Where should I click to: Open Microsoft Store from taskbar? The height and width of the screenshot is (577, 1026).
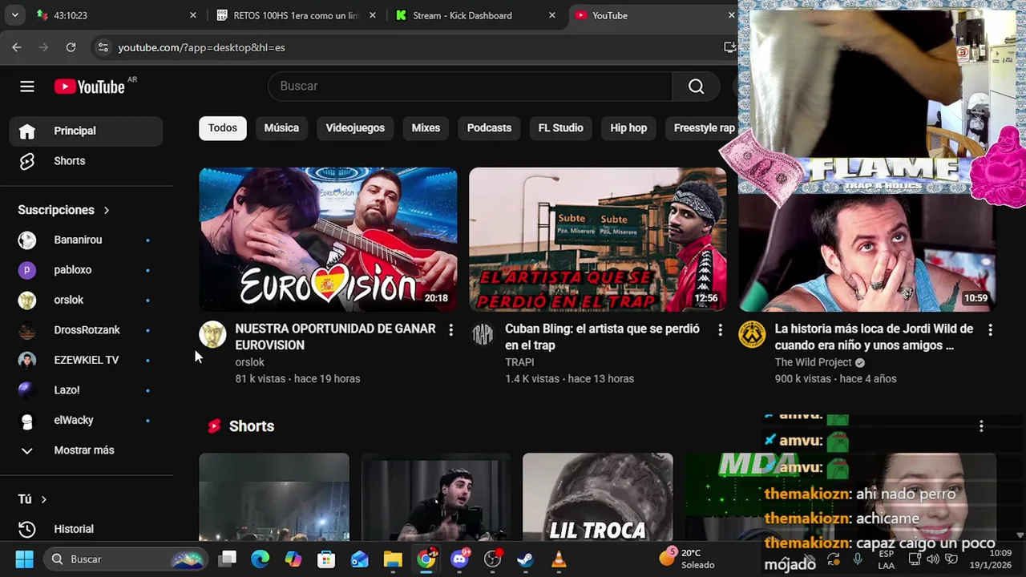(326, 559)
